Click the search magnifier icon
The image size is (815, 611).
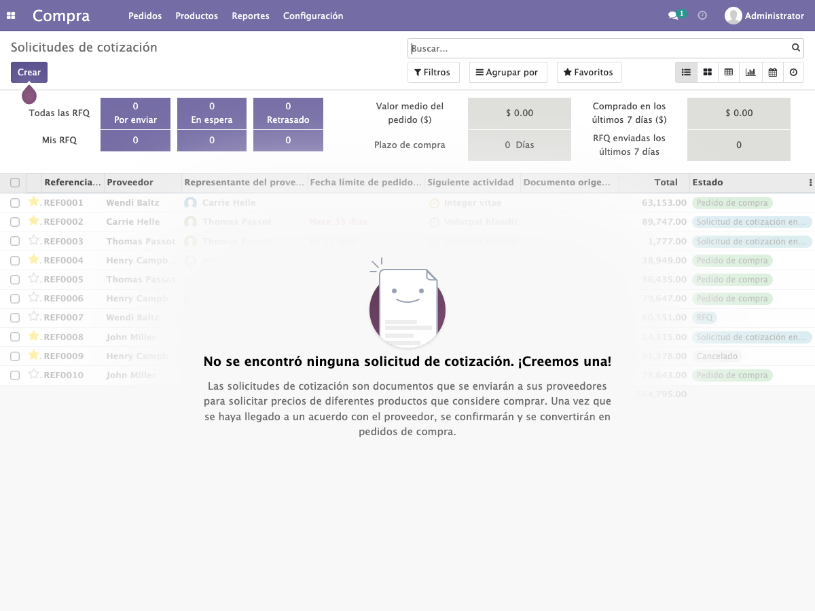point(796,48)
